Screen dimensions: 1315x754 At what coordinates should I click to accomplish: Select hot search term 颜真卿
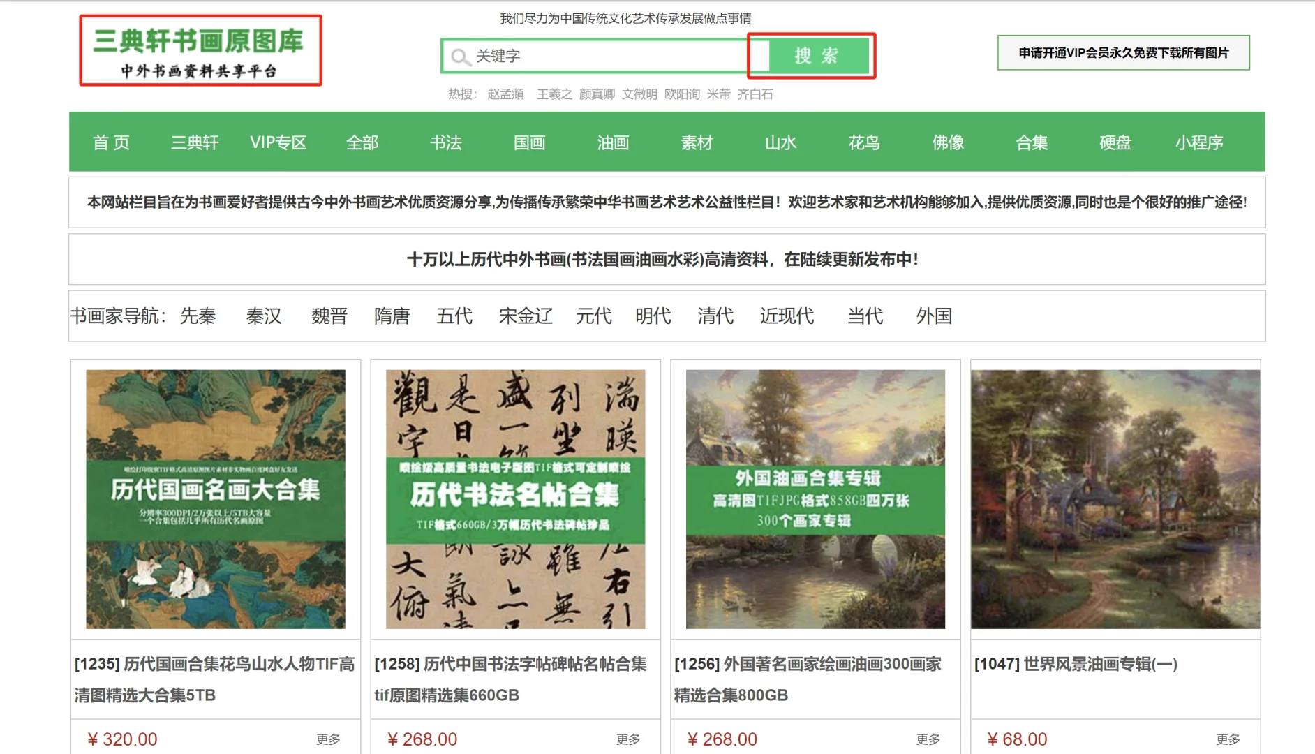tap(597, 94)
